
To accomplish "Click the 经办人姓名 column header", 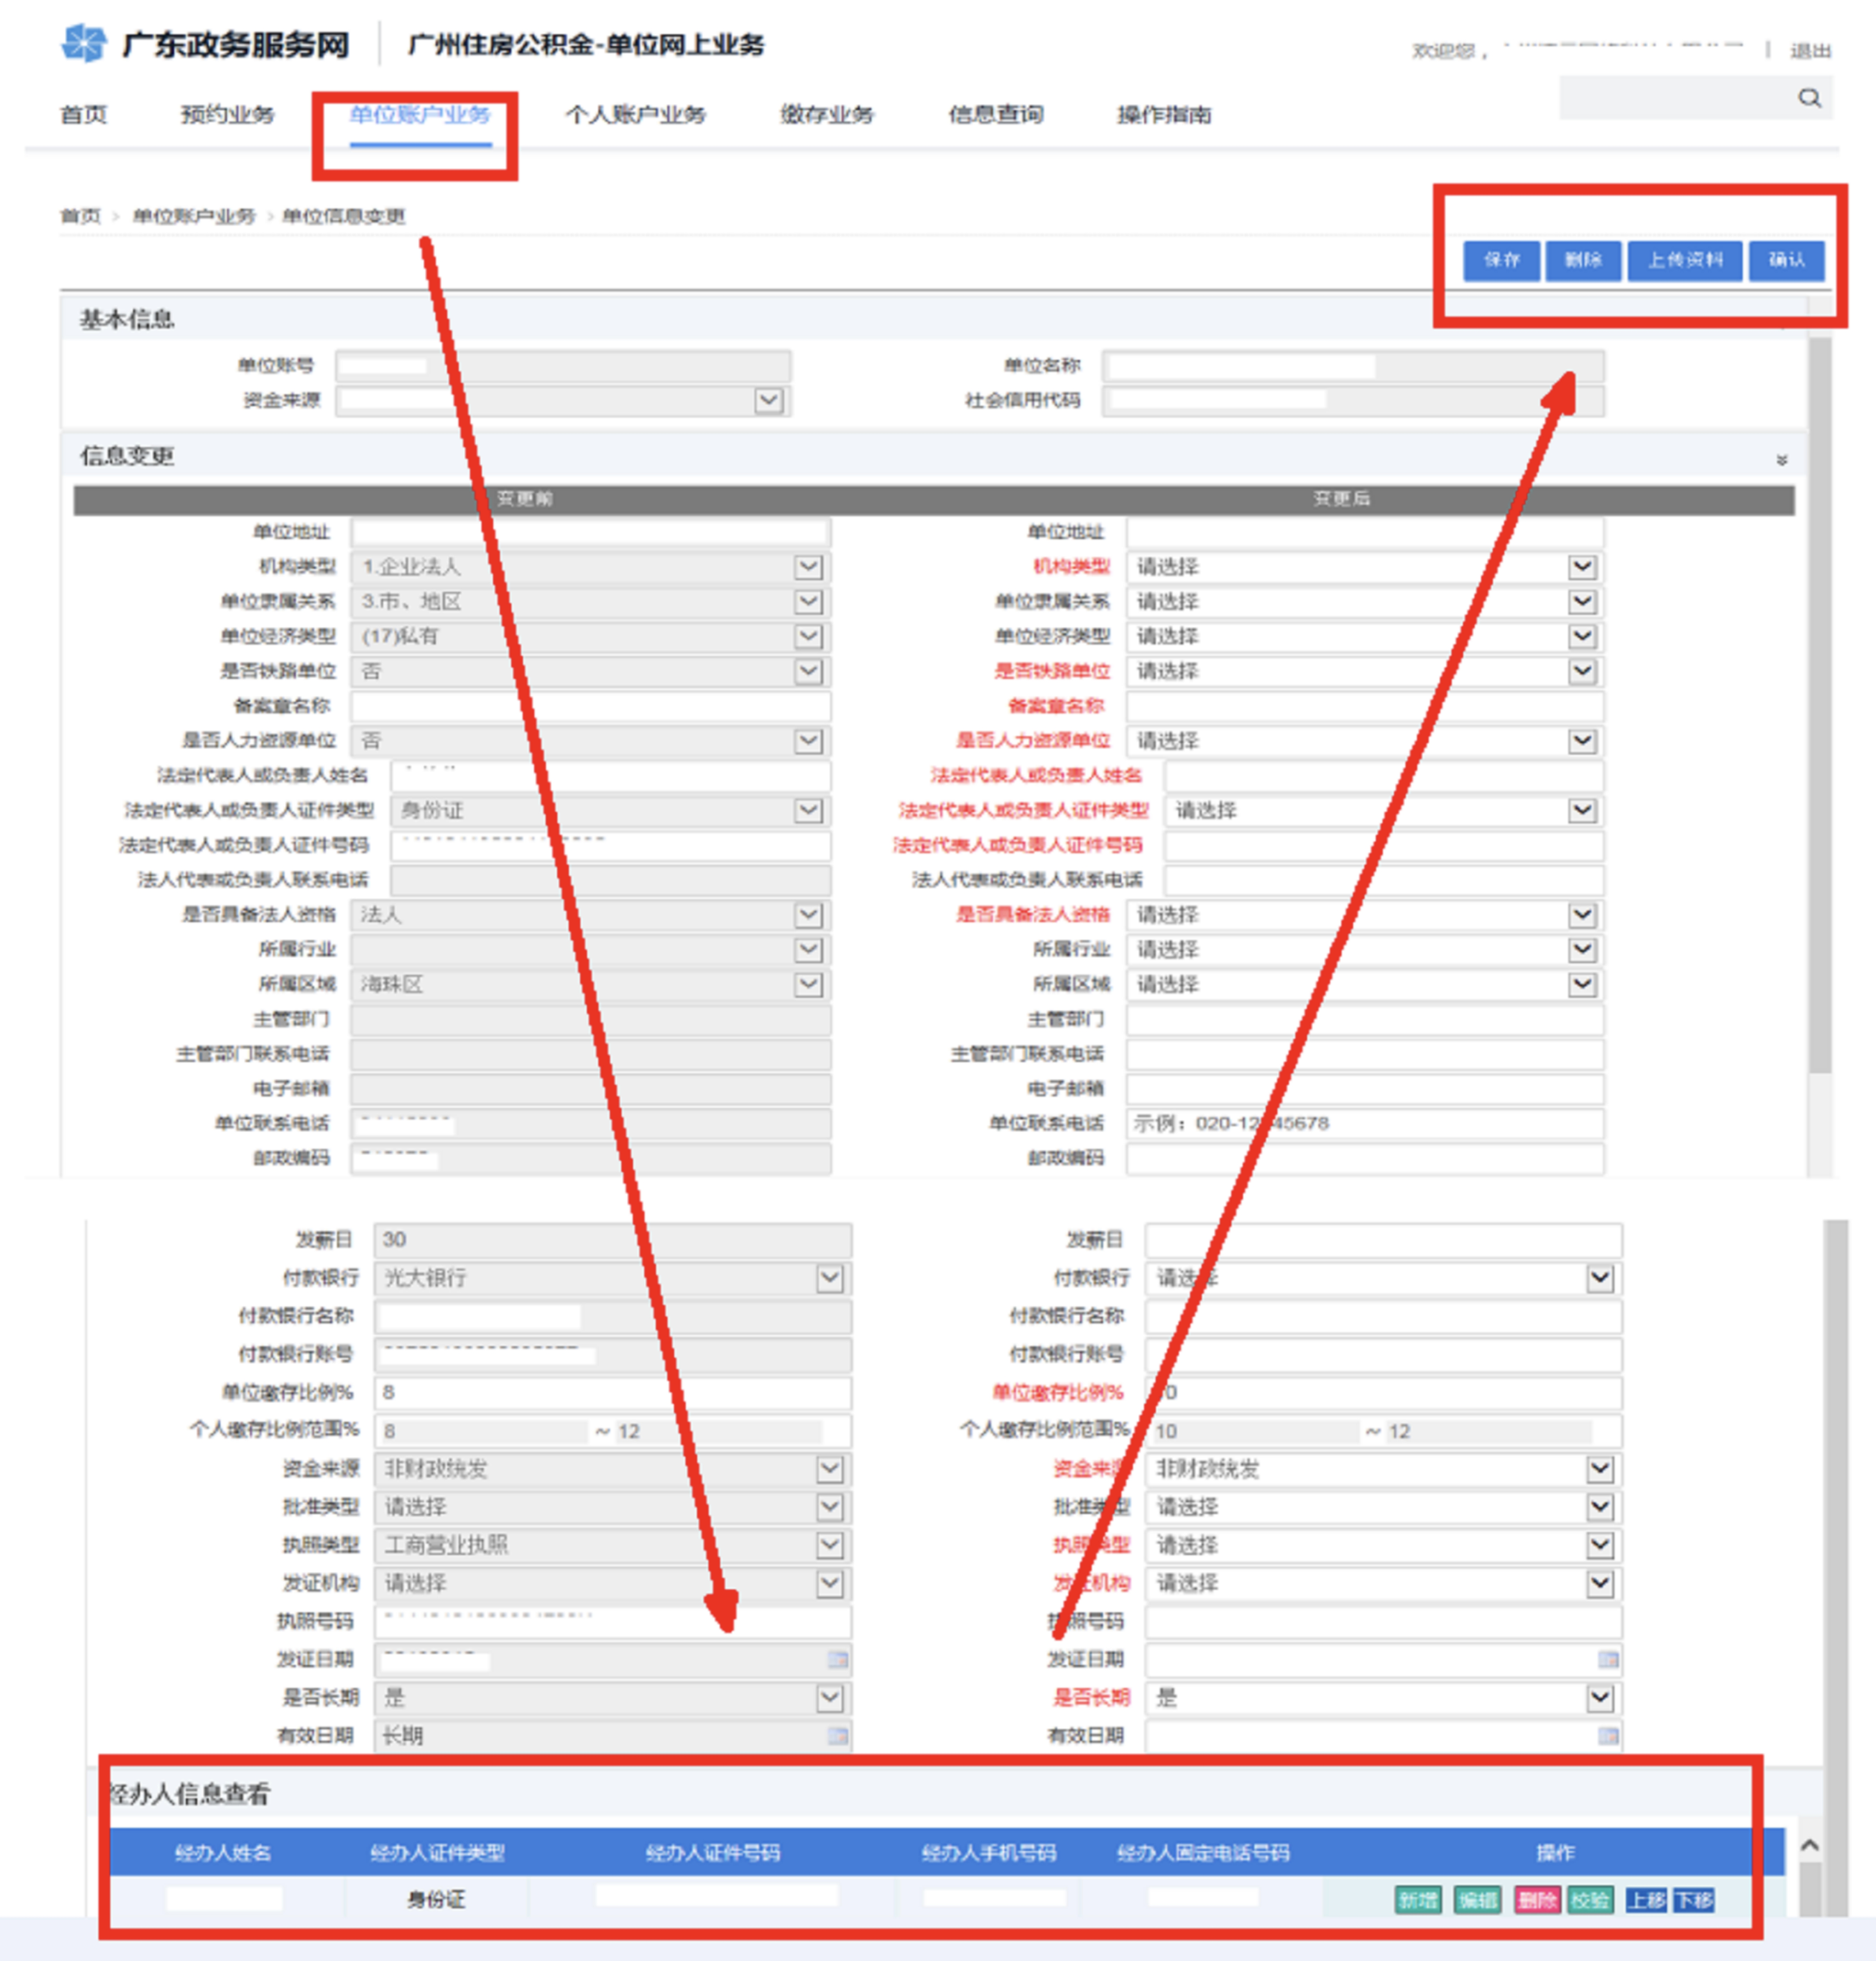I will pos(223,1853).
